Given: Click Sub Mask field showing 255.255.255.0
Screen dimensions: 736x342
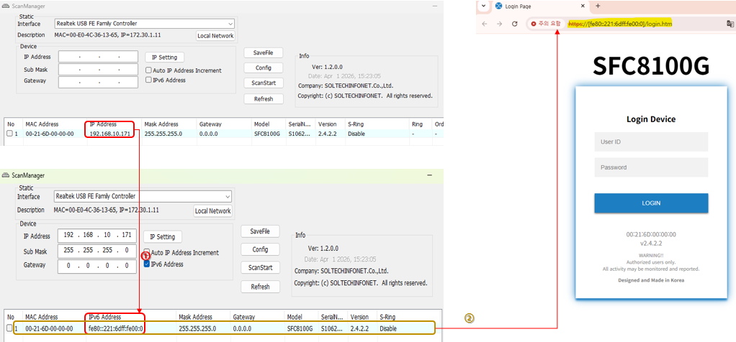Looking at the screenshot, I should click(97, 251).
